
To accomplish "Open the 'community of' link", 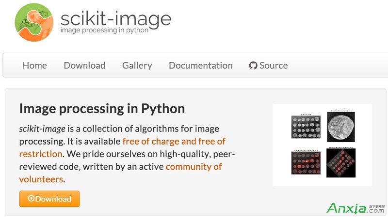I will click(194, 167).
